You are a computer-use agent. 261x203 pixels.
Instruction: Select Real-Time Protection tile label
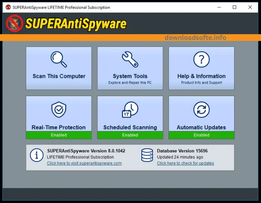coord(59,127)
